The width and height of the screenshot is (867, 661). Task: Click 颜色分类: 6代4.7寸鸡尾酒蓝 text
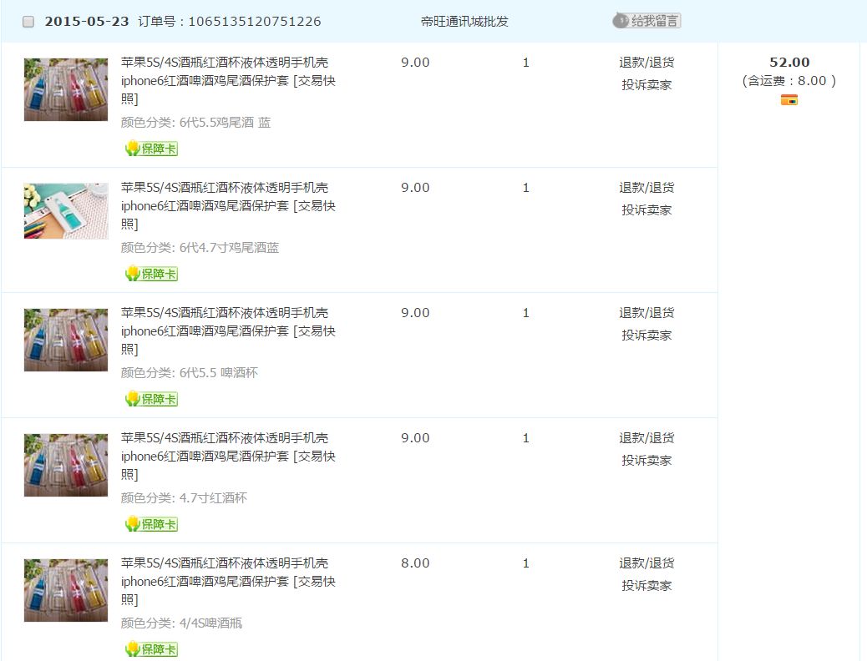point(200,248)
